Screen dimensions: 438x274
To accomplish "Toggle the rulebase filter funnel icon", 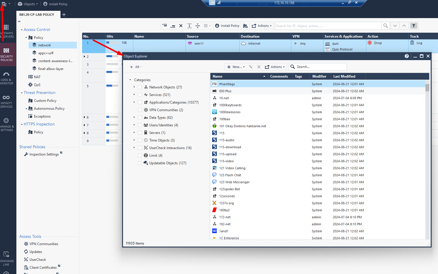I will [x=414, y=26].
